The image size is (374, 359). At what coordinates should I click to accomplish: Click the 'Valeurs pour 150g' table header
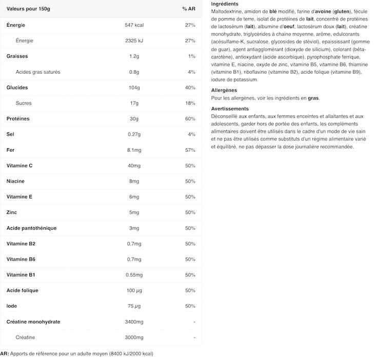[28, 9]
